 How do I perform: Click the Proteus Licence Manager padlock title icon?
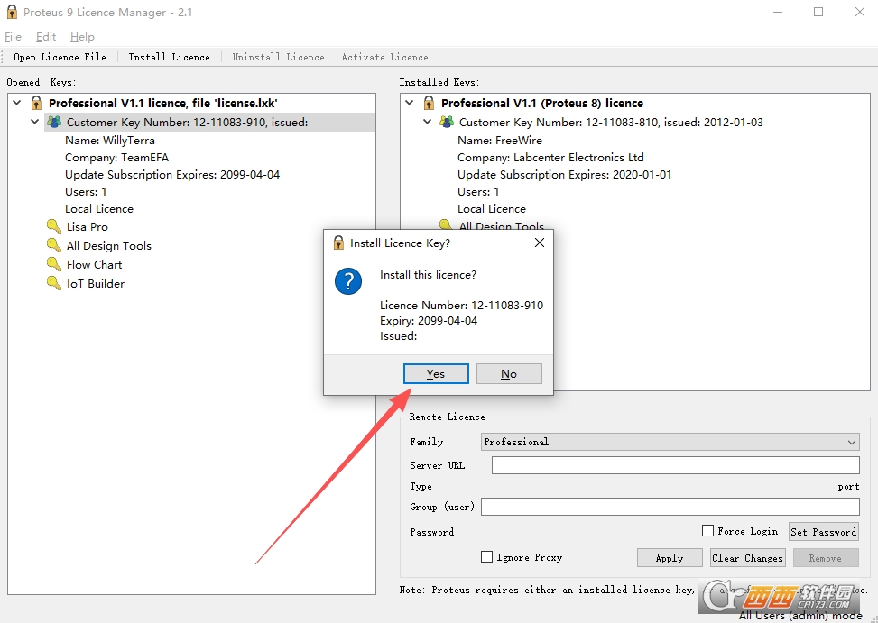click(12, 12)
